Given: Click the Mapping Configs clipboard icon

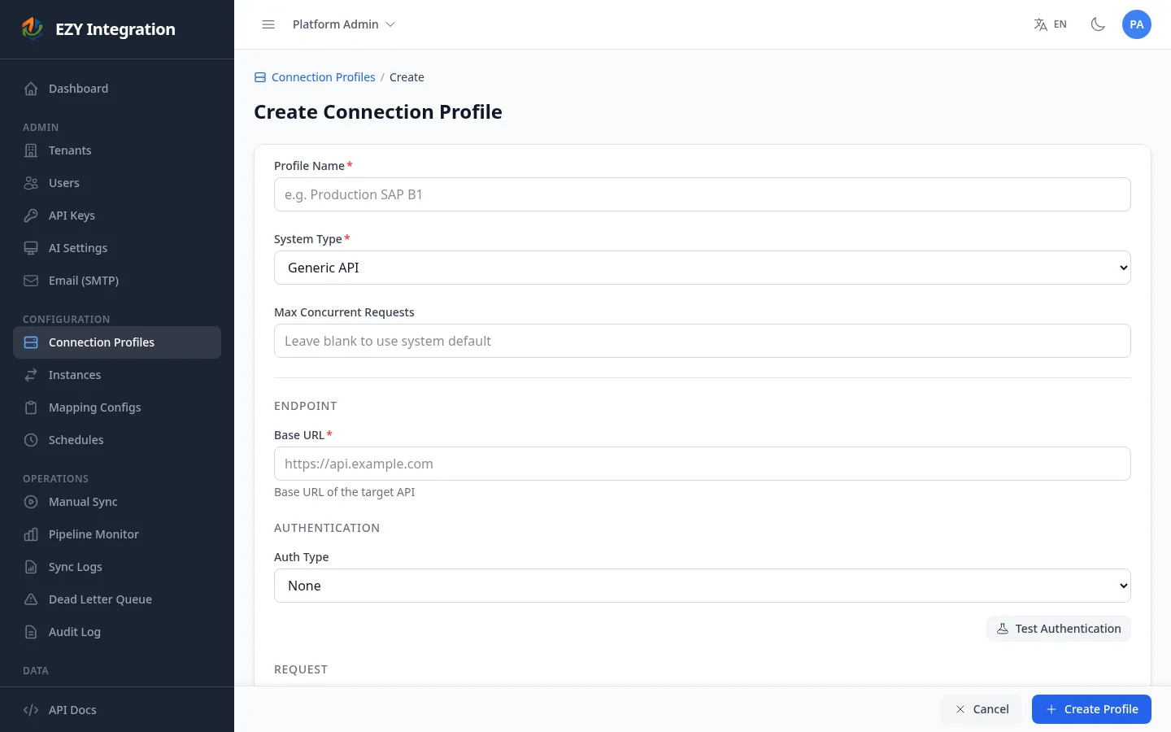Looking at the screenshot, I should pos(31,407).
